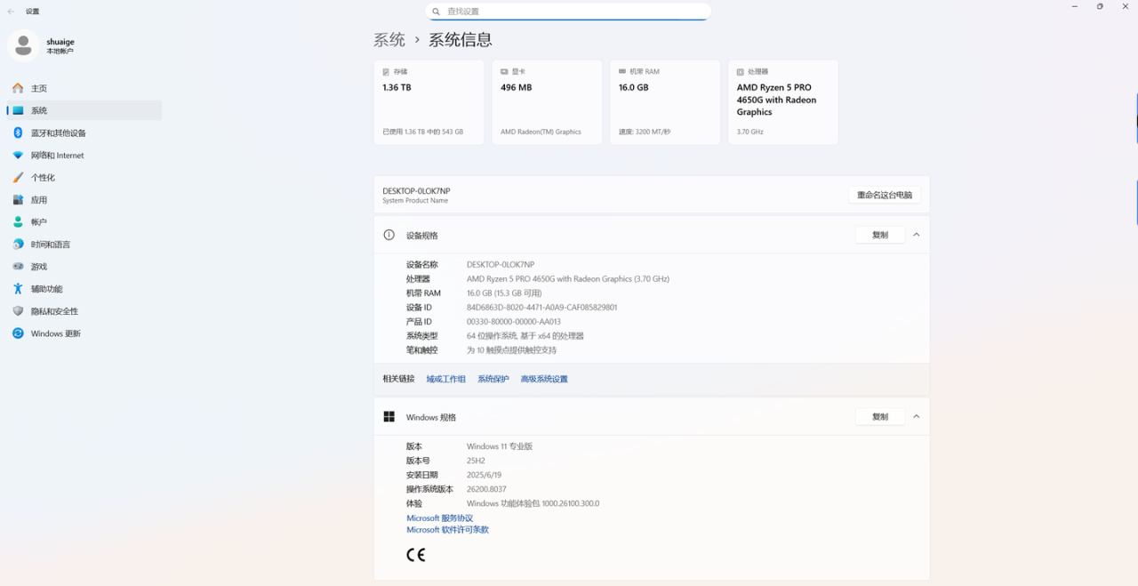Click the info circle icon beside 设备规格
The width and height of the screenshot is (1138, 586).
(x=389, y=235)
